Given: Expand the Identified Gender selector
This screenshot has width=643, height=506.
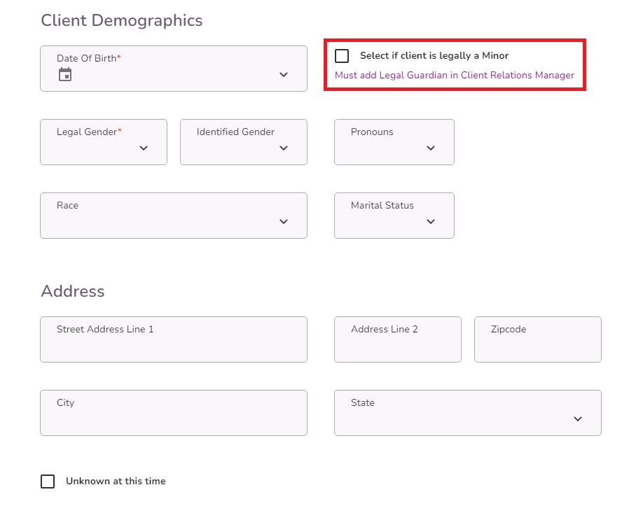Looking at the screenshot, I should (x=284, y=148).
